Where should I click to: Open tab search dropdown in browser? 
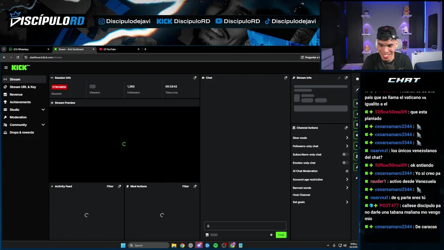pyautogui.click(x=4, y=49)
